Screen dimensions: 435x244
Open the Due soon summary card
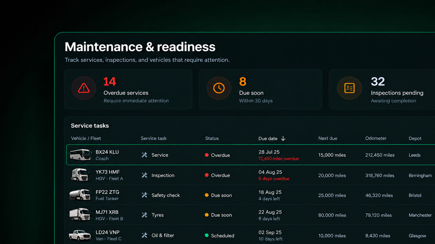(x=260, y=89)
